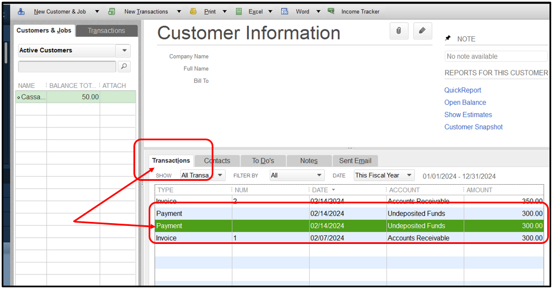
Task: Click the New Transactions icon
Action: coord(111,11)
